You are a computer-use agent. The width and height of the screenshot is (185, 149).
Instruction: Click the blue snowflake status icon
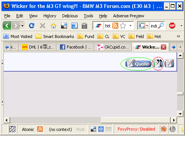pos(101,129)
